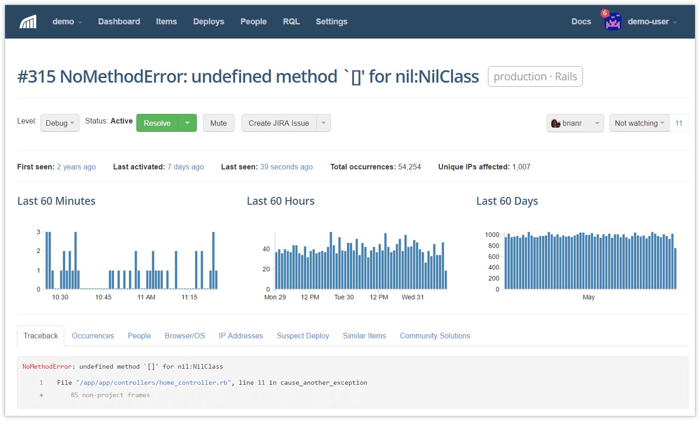700x421 pixels.
Task: Click the demo-user avatar icon
Action: pyautogui.click(x=613, y=22)
